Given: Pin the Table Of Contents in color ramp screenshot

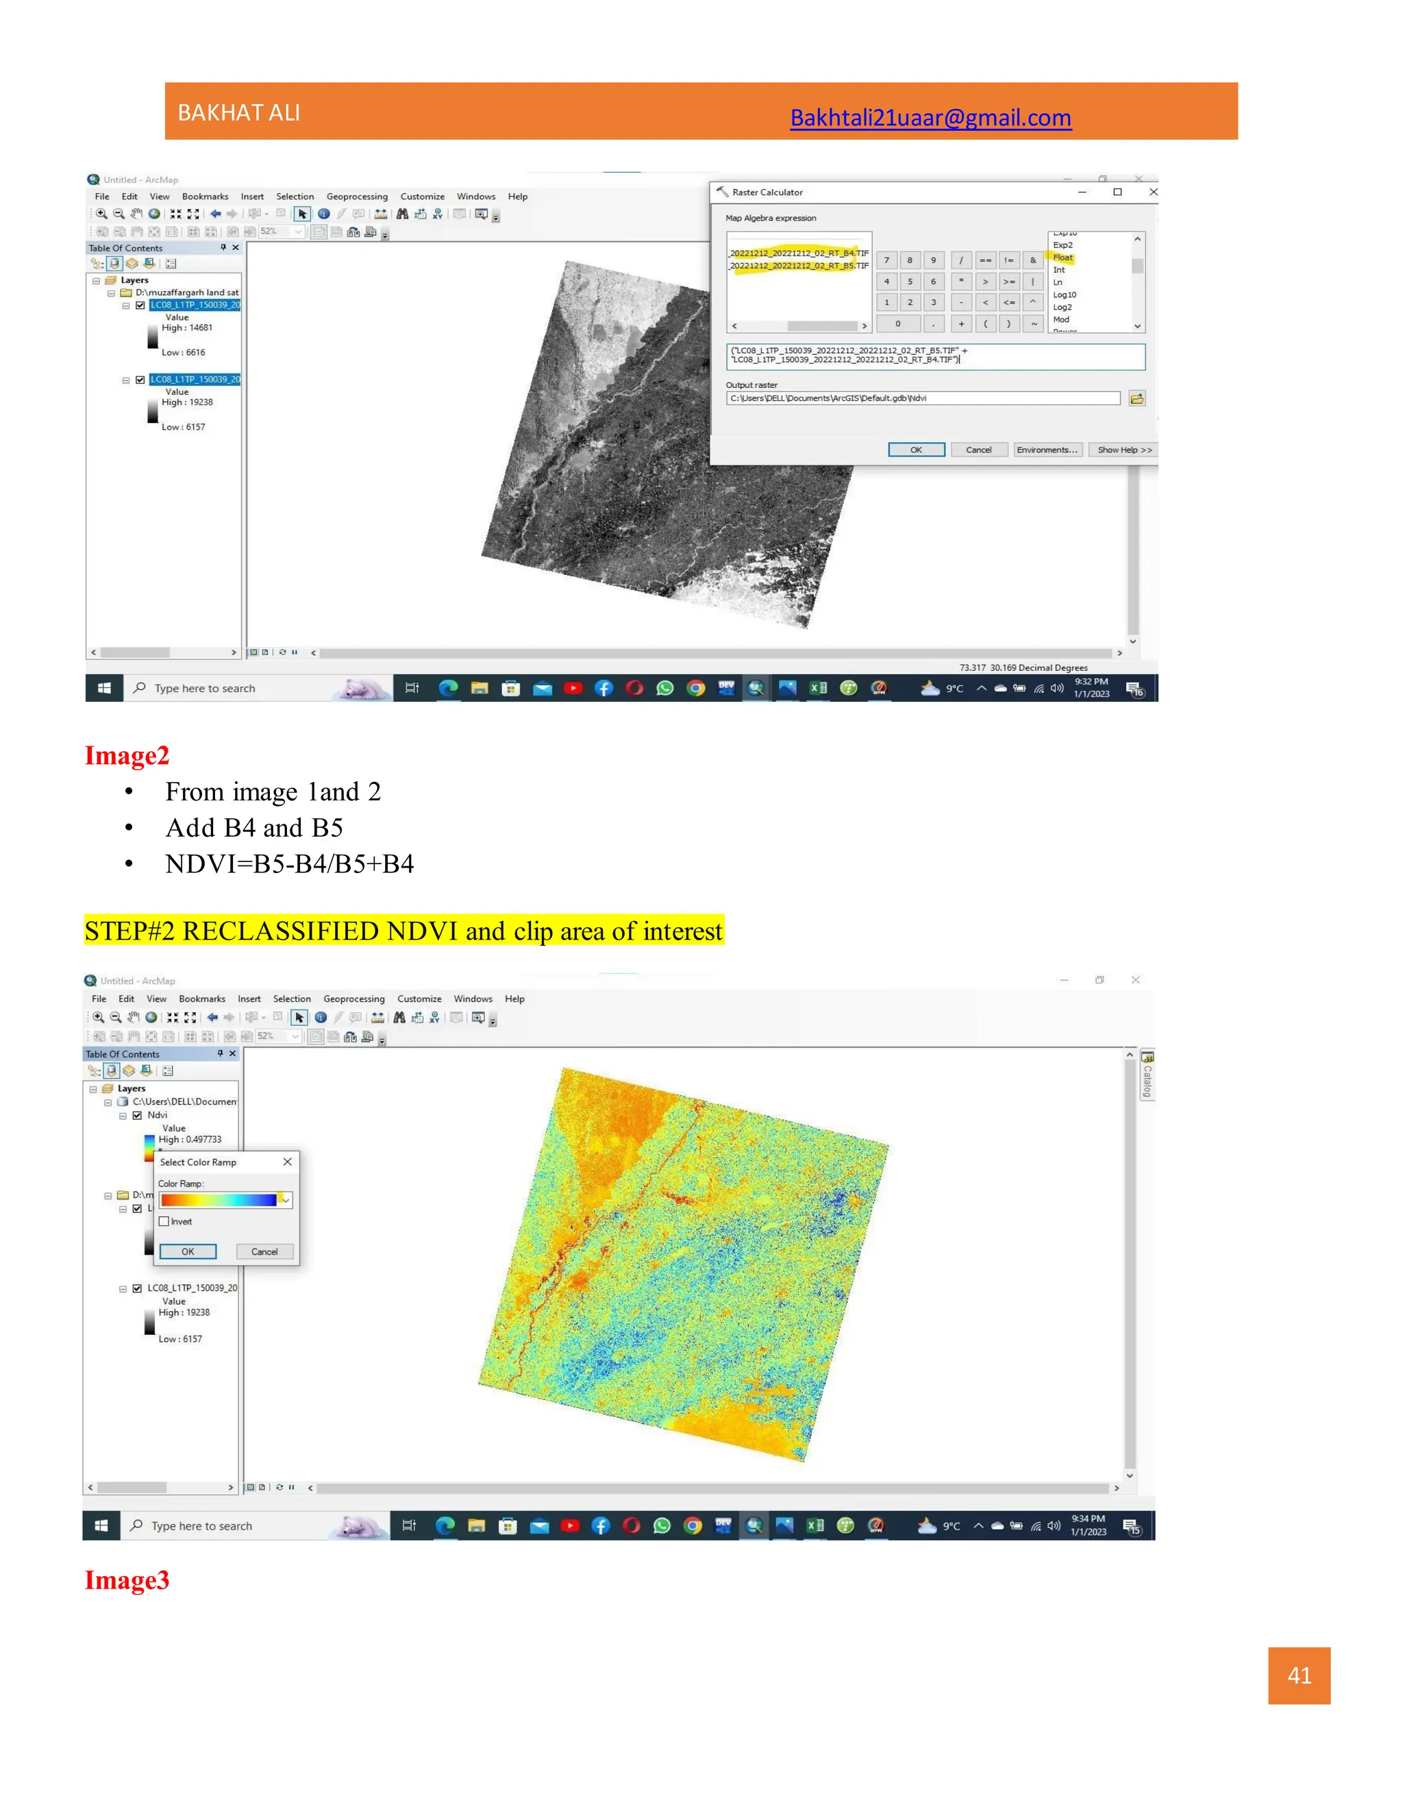Looking at the screenshot, I should coord(221,1053).
